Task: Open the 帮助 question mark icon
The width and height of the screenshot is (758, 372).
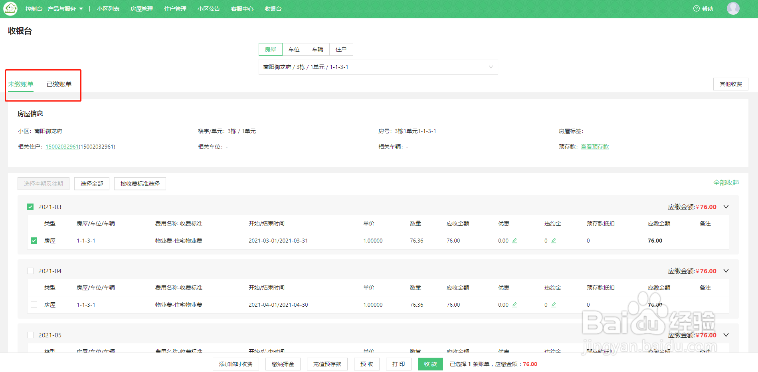Action: point(696,8)
